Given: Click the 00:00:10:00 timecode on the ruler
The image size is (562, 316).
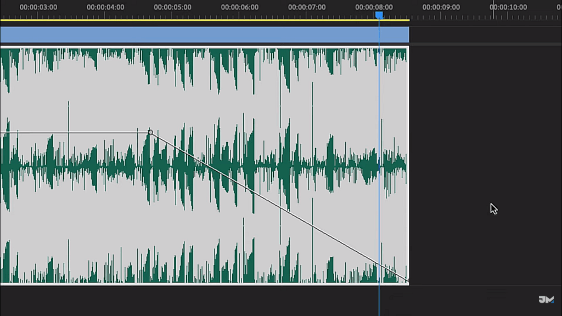Looking at the screenshot, I should (x=508, y=7).
